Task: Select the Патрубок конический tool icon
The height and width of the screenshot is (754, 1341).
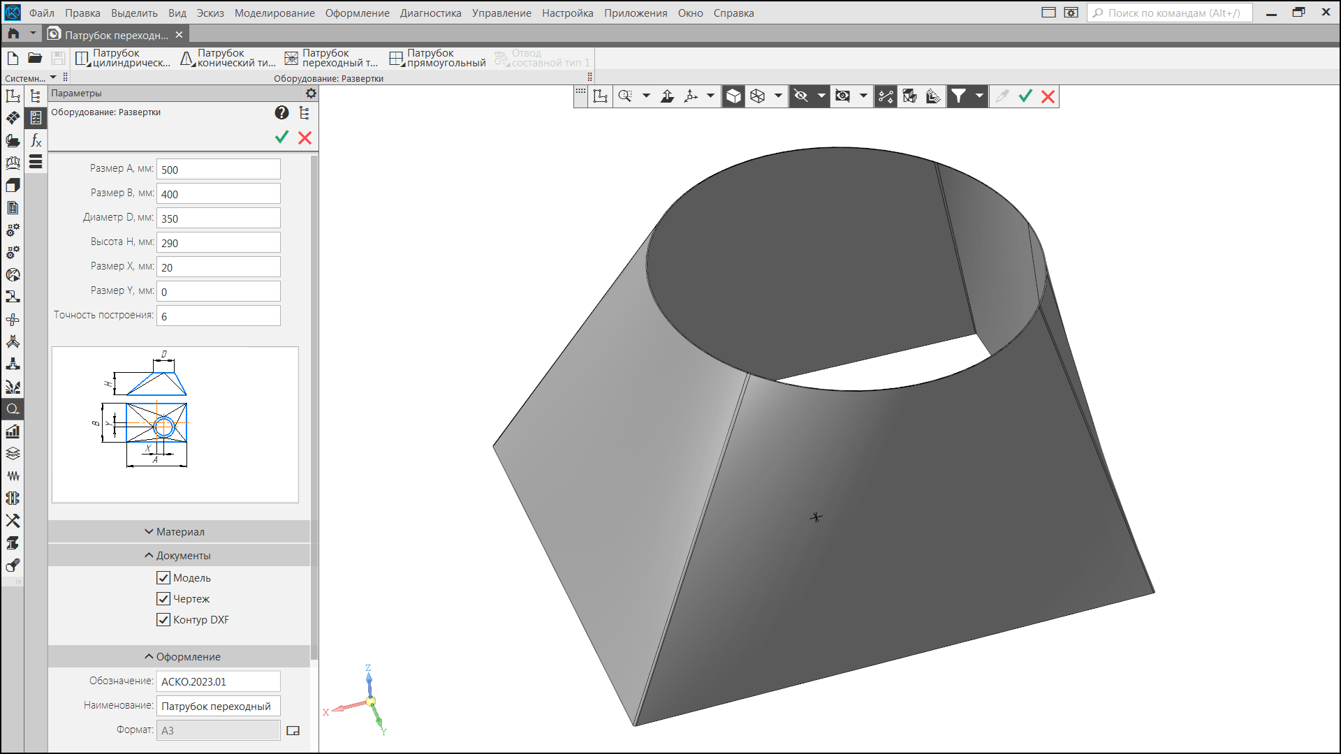Action: coord(186,59)
